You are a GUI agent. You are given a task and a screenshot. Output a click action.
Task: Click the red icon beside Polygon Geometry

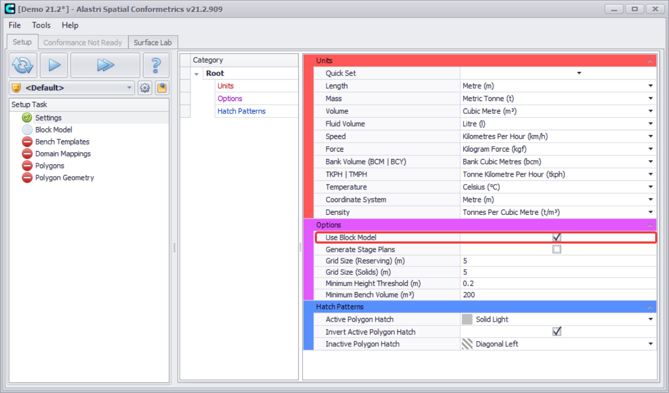(x=27, y=178)
